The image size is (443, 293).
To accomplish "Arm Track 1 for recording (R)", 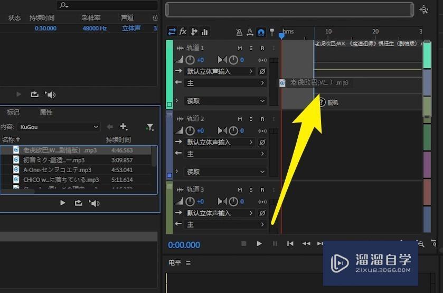I will tap(262, 49).
